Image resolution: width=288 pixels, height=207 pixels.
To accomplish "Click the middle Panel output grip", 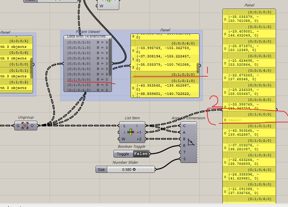I will (200, 66).
